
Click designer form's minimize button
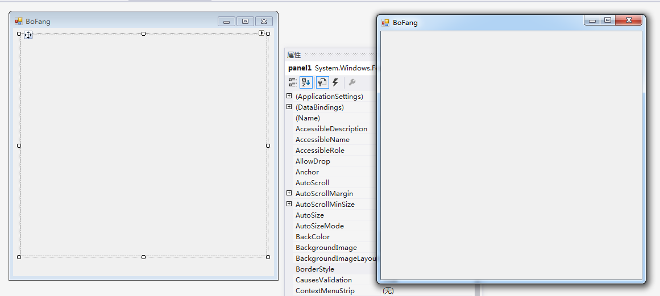coord(226,22)
